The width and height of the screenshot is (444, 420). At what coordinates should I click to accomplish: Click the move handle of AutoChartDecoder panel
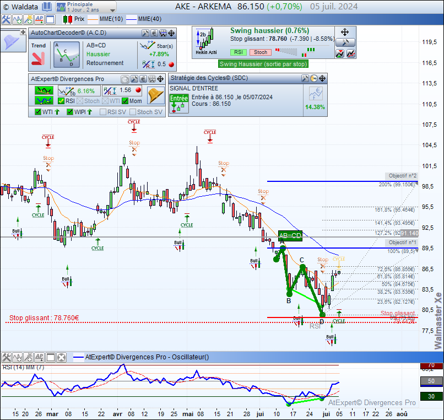(172, 33)
